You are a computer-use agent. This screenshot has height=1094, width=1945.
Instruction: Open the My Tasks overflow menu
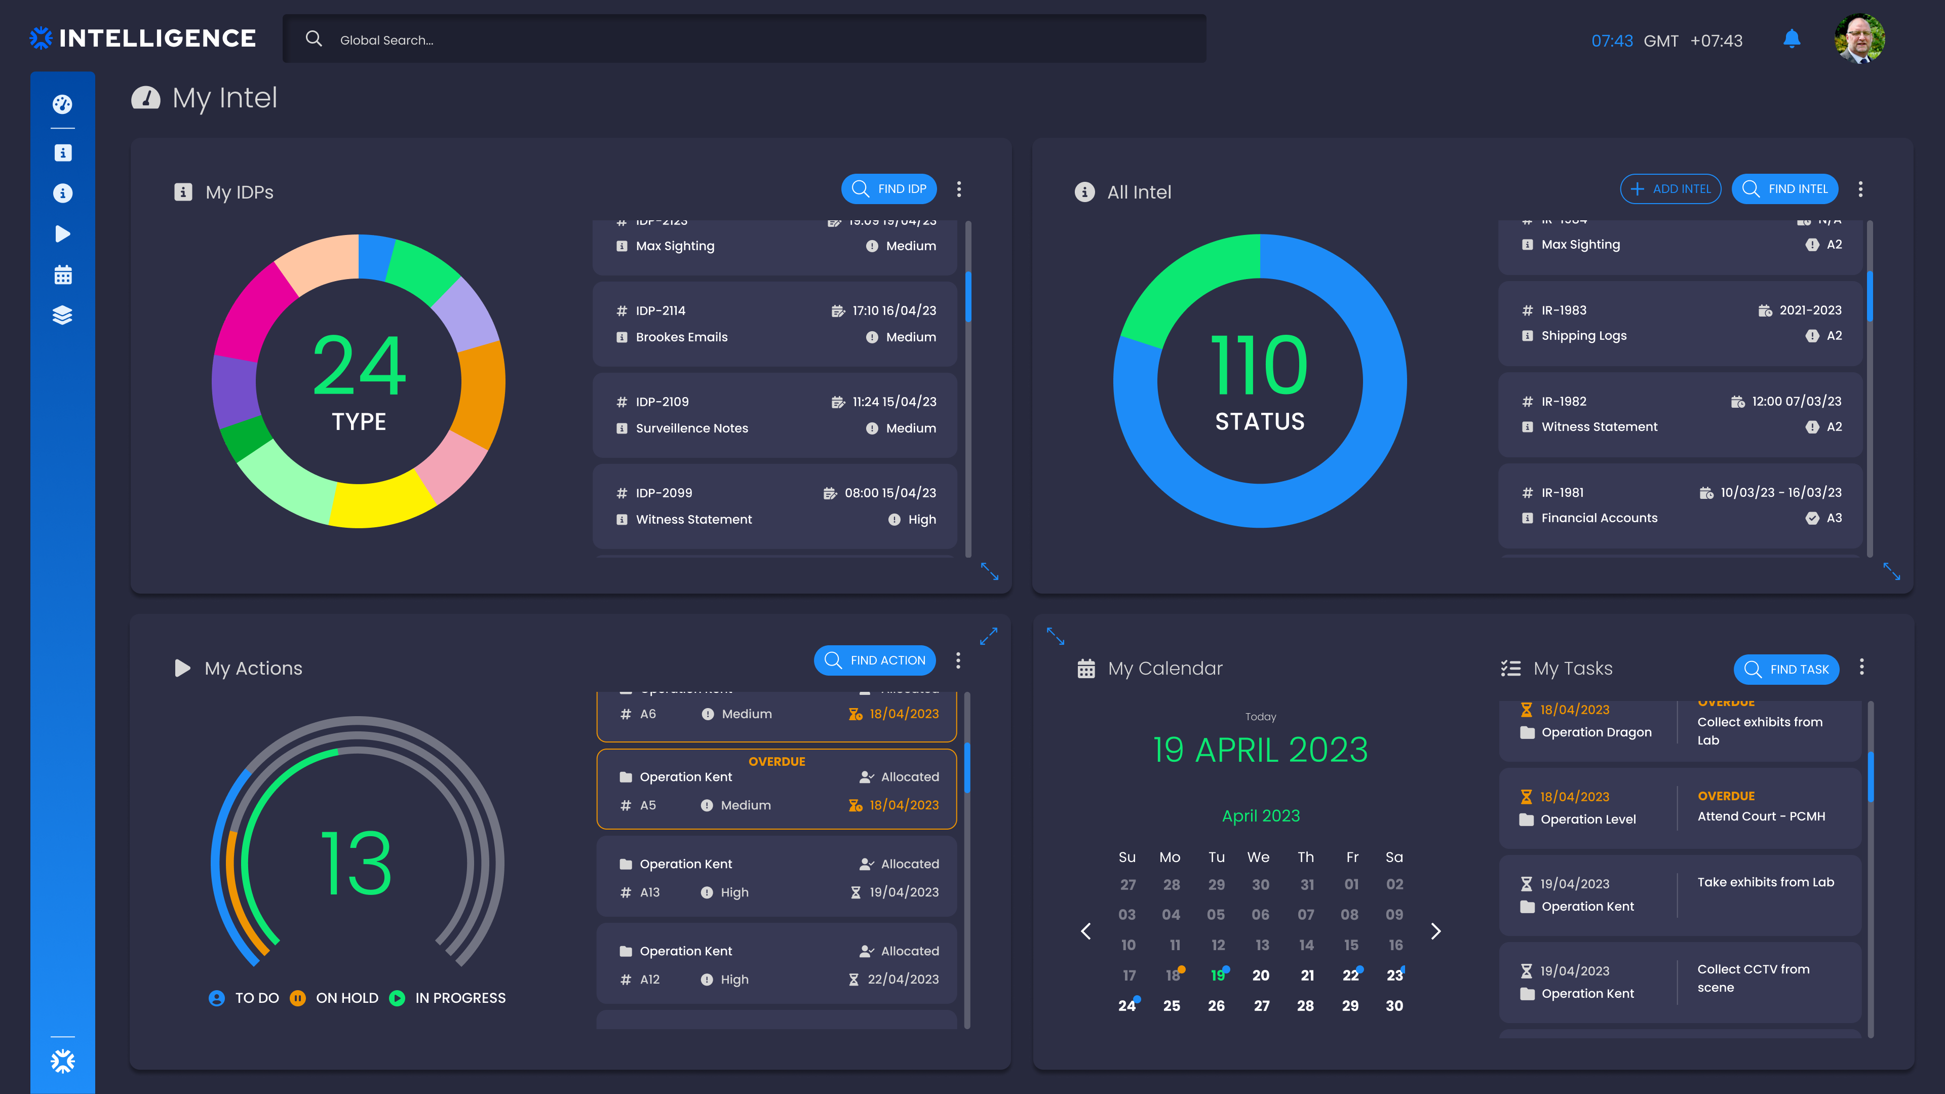1862,668
